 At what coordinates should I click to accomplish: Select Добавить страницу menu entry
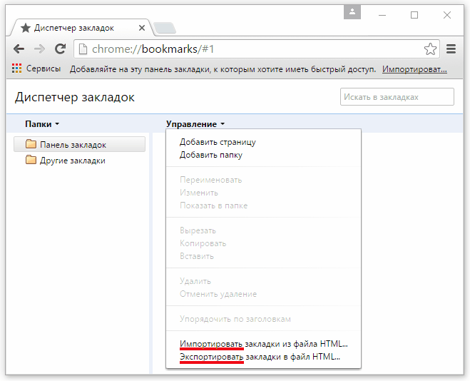point(218,142)
